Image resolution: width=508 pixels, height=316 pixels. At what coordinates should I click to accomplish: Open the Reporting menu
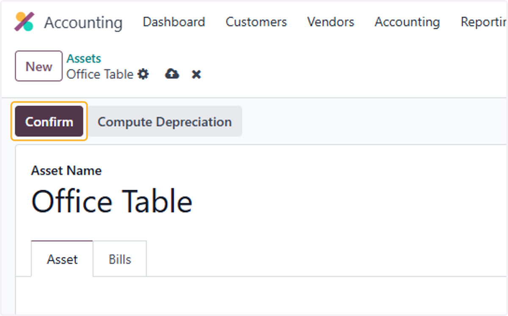(484, 22)
